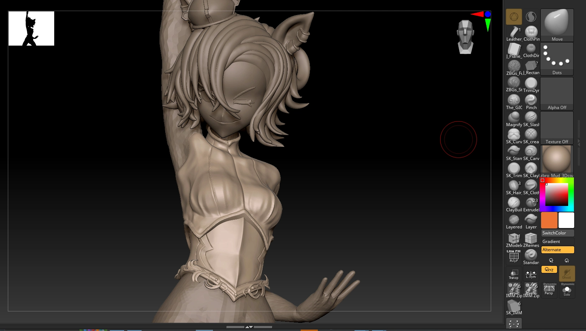Select the SK_Curve brush
Image resolution: width=586 pixels, height=331 pixels.
[x=514, y=136]
